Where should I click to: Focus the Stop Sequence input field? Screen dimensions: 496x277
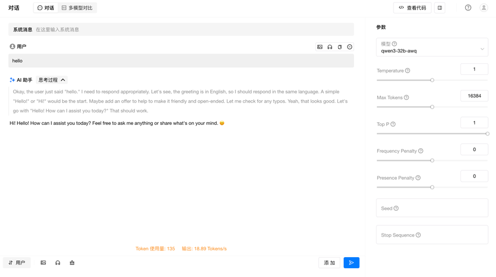coord(432,235)
